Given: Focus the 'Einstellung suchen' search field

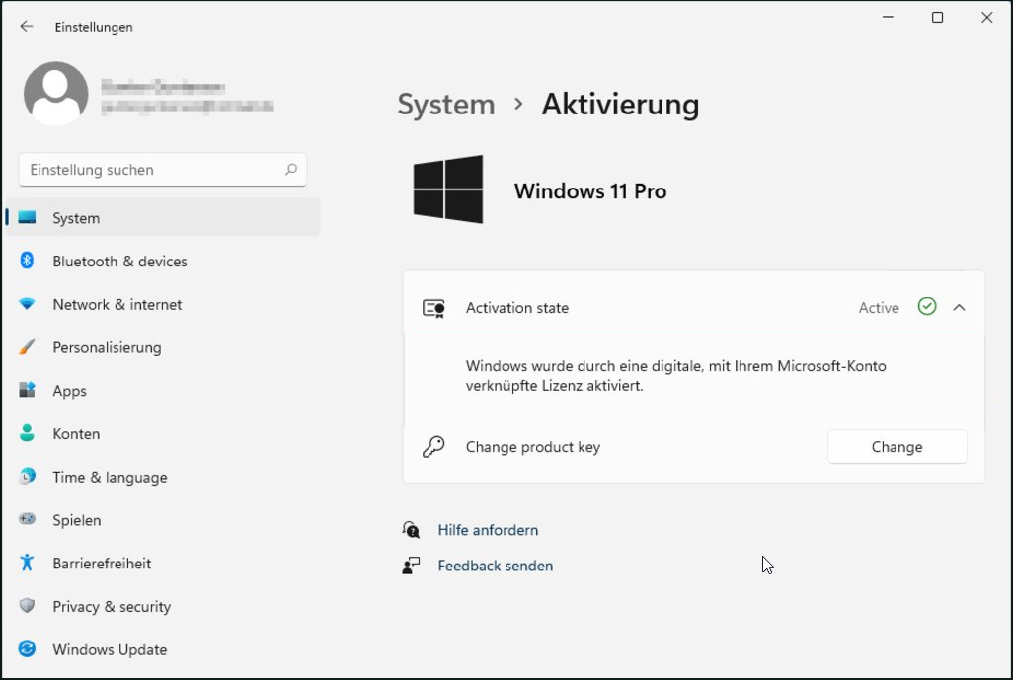Looking at the screenshot, I should click(x=163, y=170).
